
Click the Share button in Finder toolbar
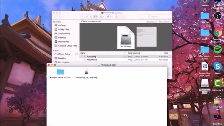[117, 16]
